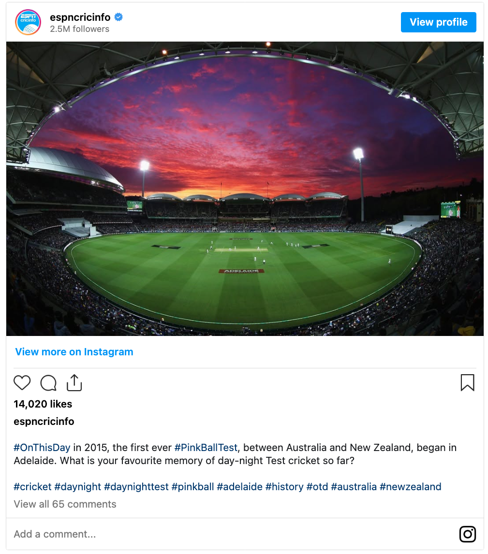Image resolution: width=488 pixels, height=554 pixels.
Task: Like the post with the heart icon
Action: [x=22, y=383]
